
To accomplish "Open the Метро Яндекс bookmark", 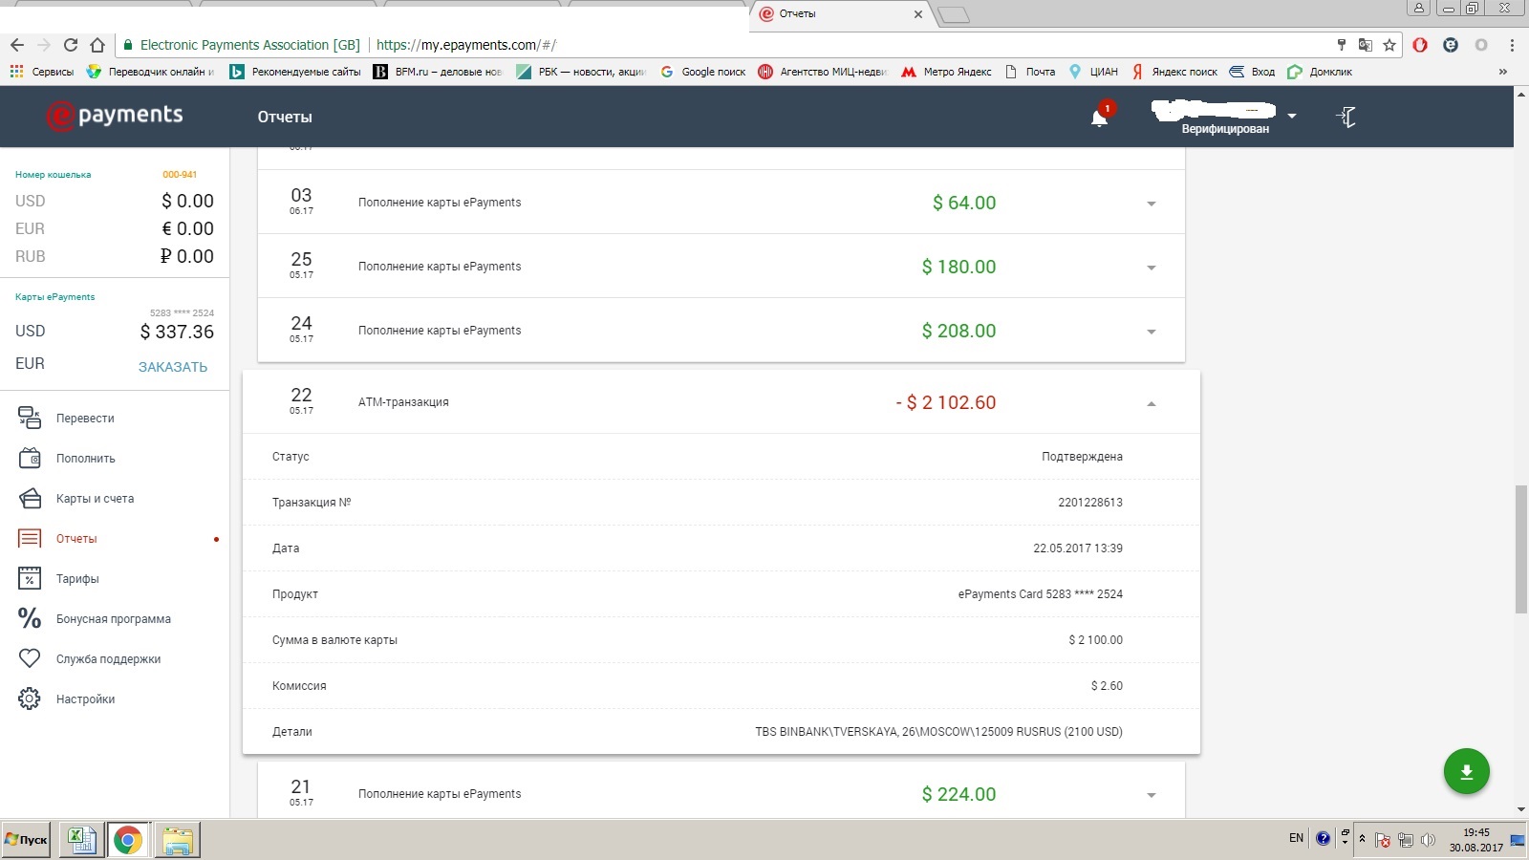I will [946, 72].
